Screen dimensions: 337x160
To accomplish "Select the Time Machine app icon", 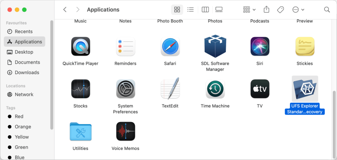I will pos(215,89).
